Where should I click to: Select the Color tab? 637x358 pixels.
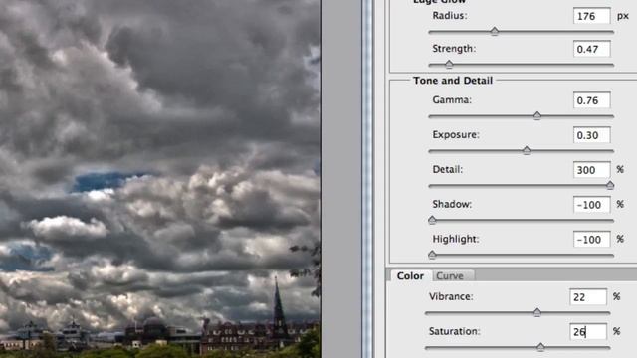click(x=410, y=276)
